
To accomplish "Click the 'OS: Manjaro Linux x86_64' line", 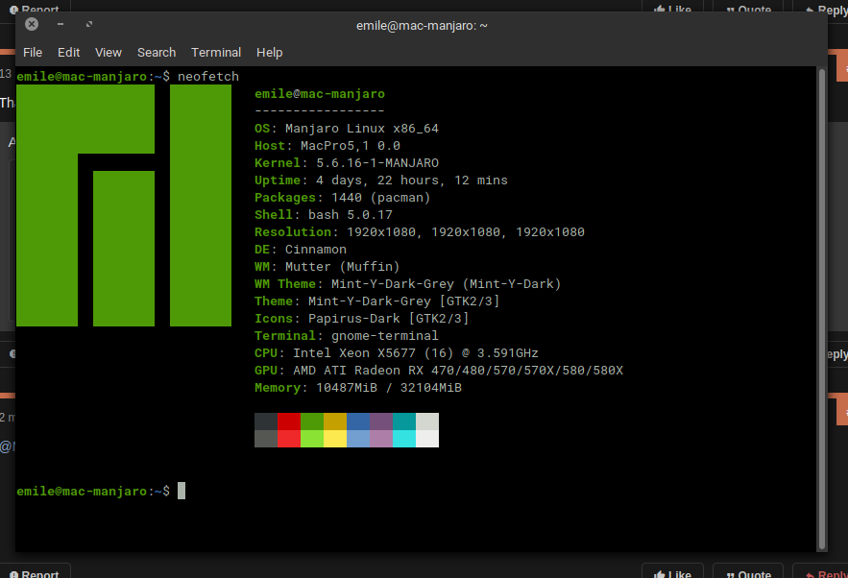I will [x=347, y=129].
